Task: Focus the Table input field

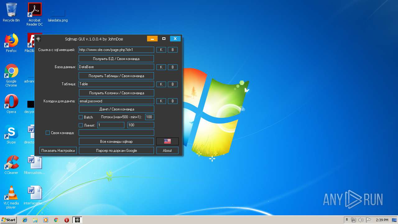Action: 116,84
